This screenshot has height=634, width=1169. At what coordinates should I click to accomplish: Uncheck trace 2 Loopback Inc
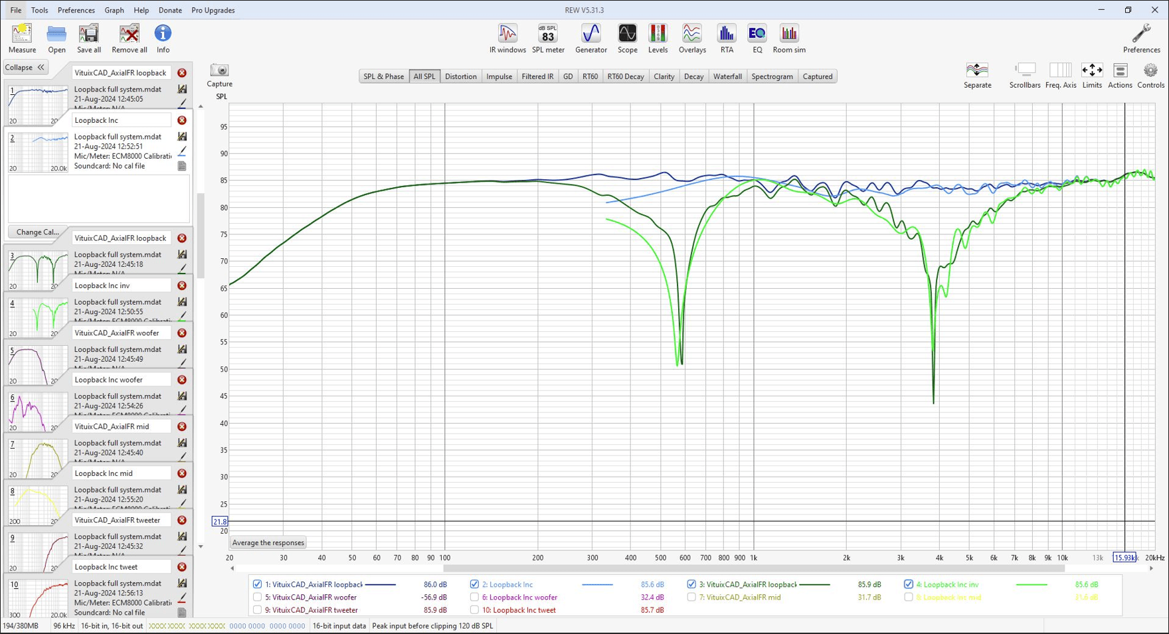(x=474, y=584)
